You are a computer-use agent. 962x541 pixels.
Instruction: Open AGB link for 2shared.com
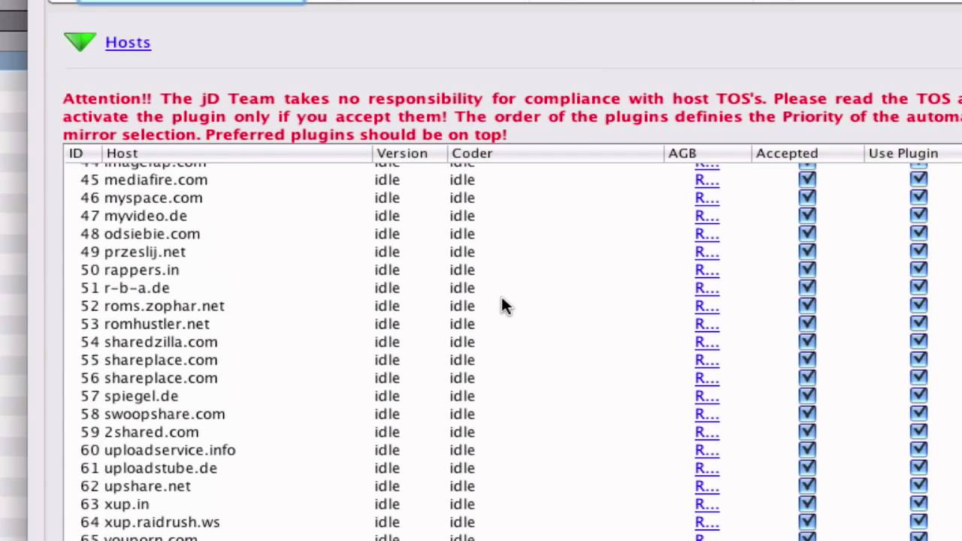tap(706, 432)
